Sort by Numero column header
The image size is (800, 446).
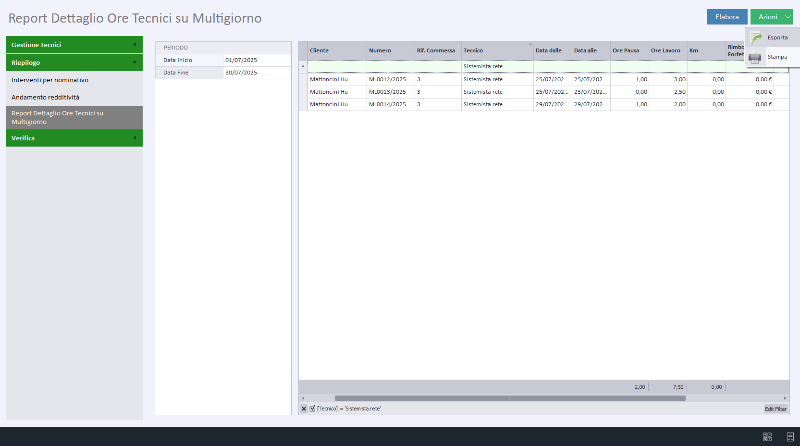(391, 50)
